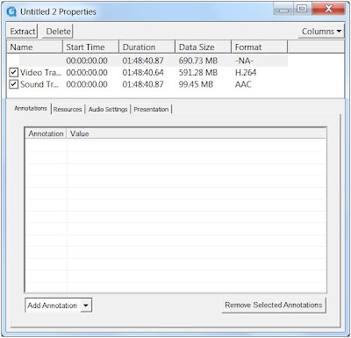Image resolution: width=351 pixels, height=338 pixels.
Task: Click the Format column header
Action: pos(260,47)
